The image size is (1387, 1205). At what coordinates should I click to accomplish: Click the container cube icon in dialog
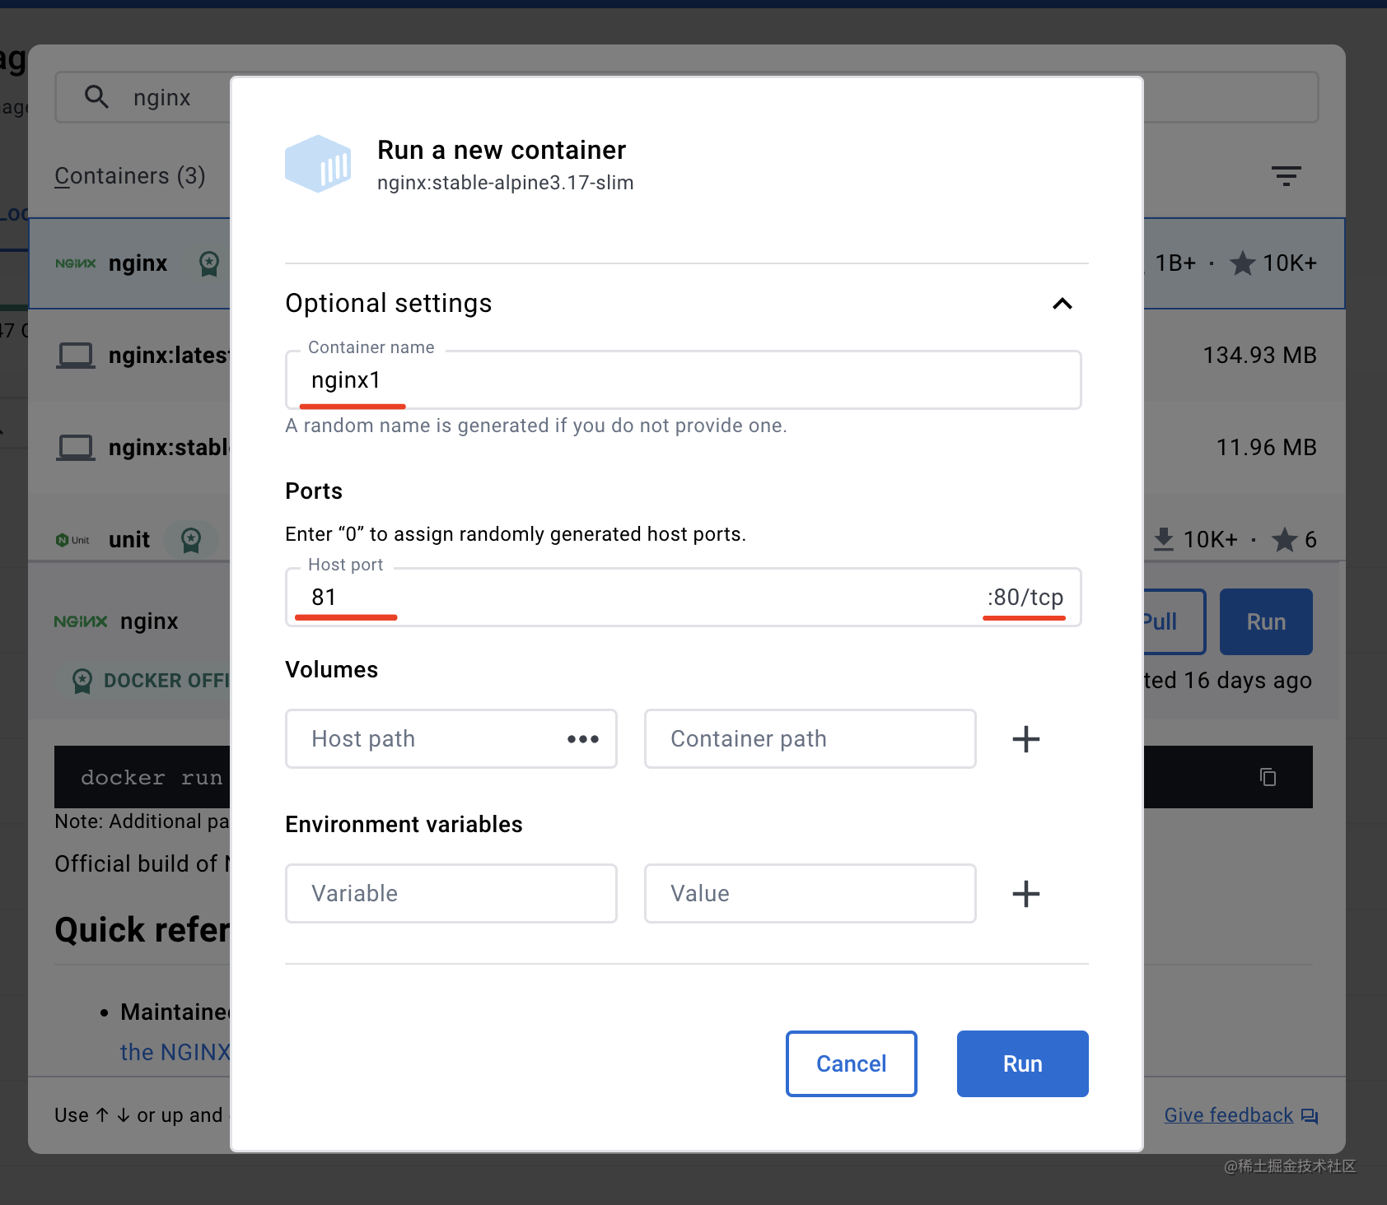(318, 164)
